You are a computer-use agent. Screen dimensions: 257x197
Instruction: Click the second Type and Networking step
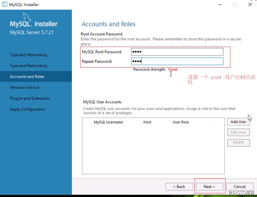(28, 65)
